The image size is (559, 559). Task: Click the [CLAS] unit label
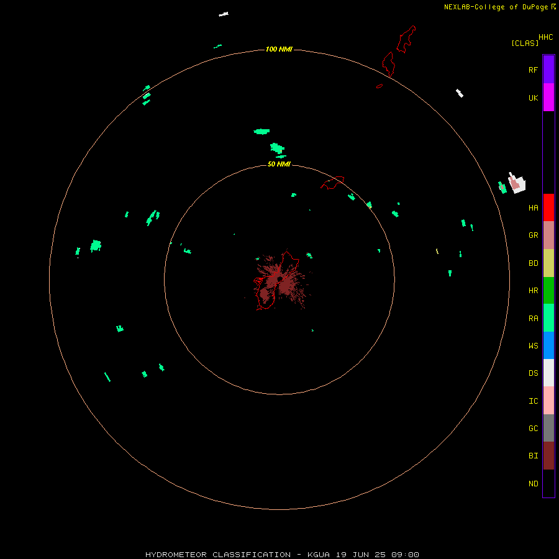pos(525,43)
